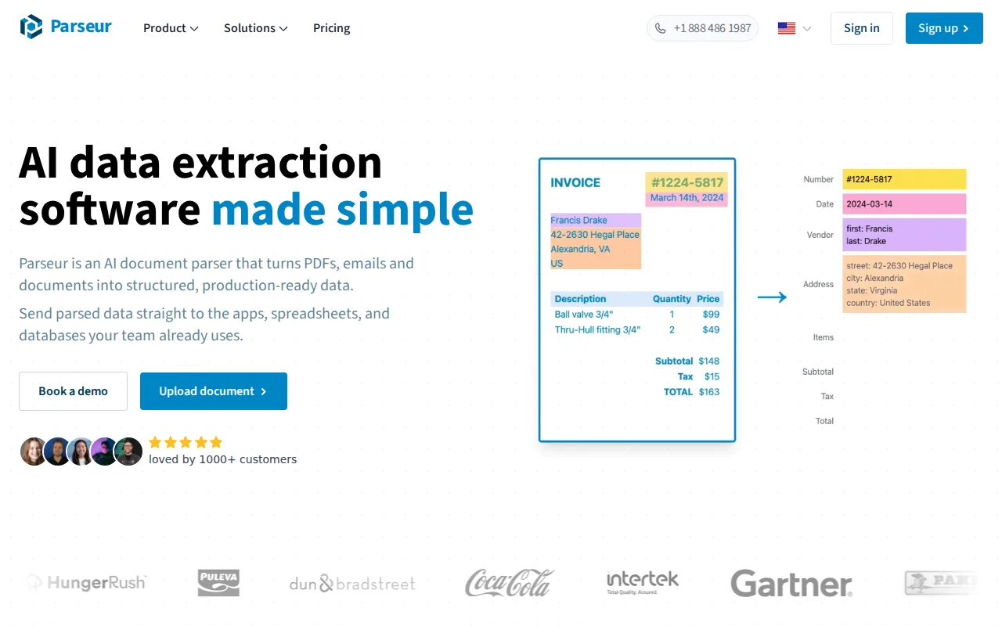Click the Parseur hexagon logo icon

click(31, 27)
